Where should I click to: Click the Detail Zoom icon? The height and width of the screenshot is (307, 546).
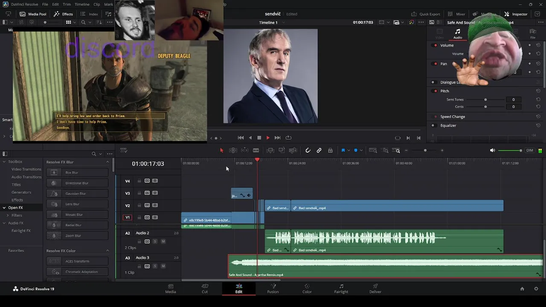(386, 151)
